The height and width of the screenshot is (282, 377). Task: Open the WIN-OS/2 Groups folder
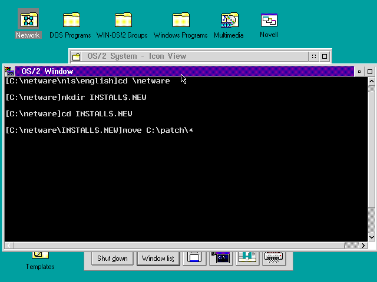[123, 20]
